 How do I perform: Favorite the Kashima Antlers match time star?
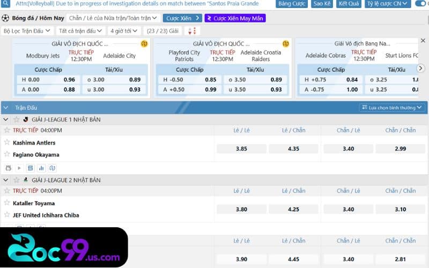(7, 130)
